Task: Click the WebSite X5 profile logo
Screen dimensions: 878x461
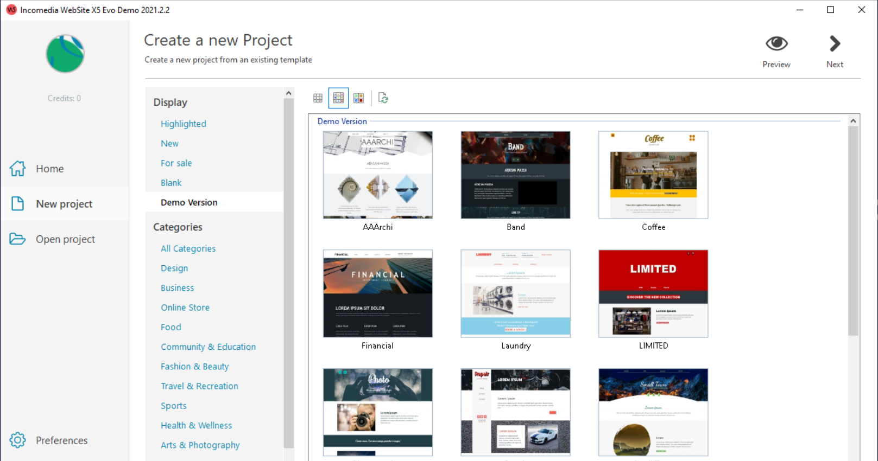Action: pos(65,54)
